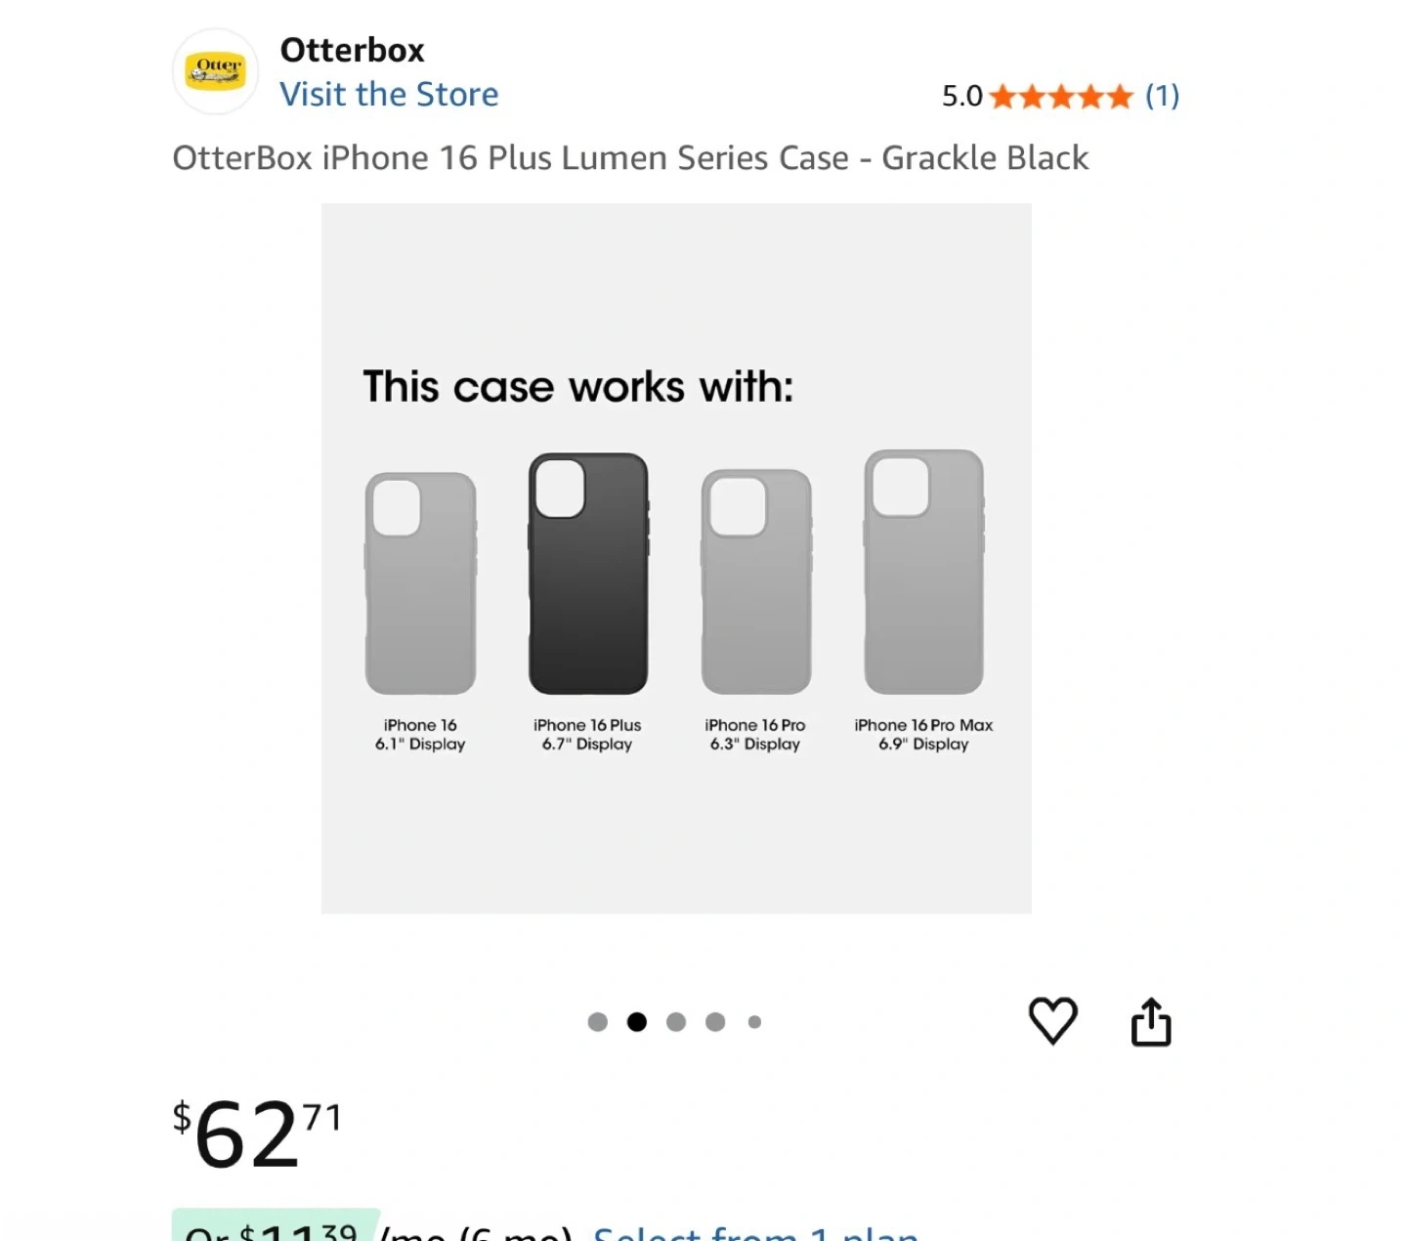Tap the black iPhone 16 Plus case picture
1407x1241 pixels.
[x=587, y=574]
